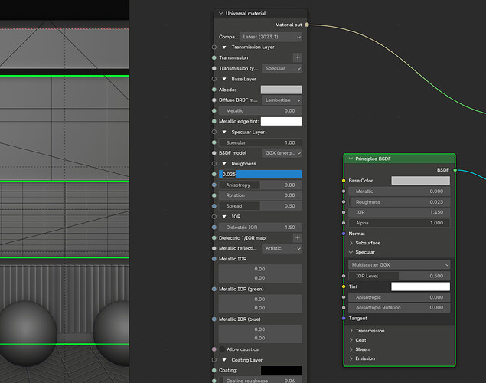Click the Metallic IOR (green) first value
The image size is (486, 383).
260,300
